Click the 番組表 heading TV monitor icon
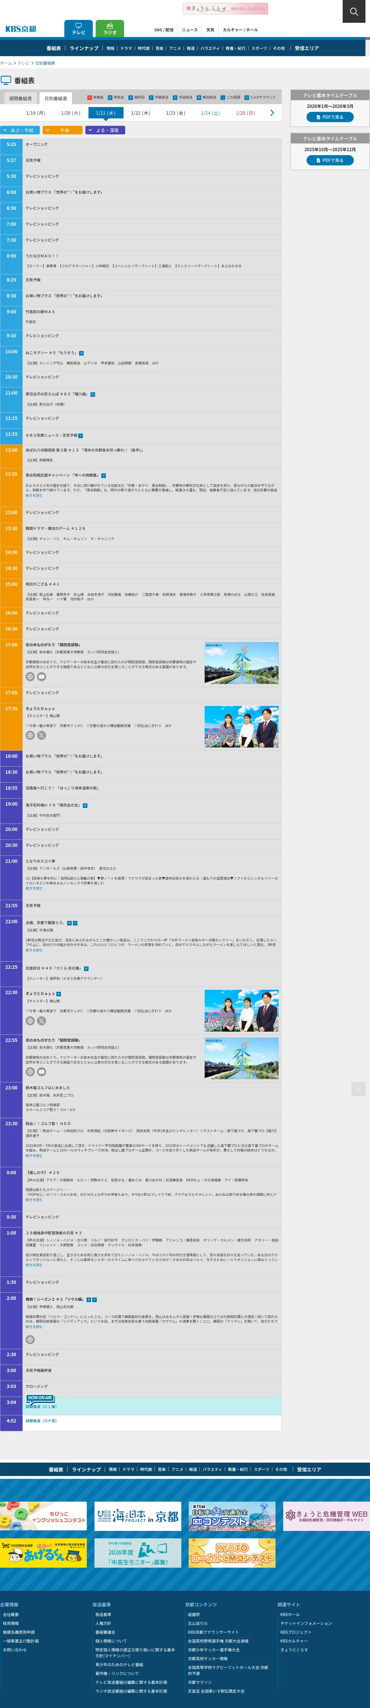 tap(6, 80)
